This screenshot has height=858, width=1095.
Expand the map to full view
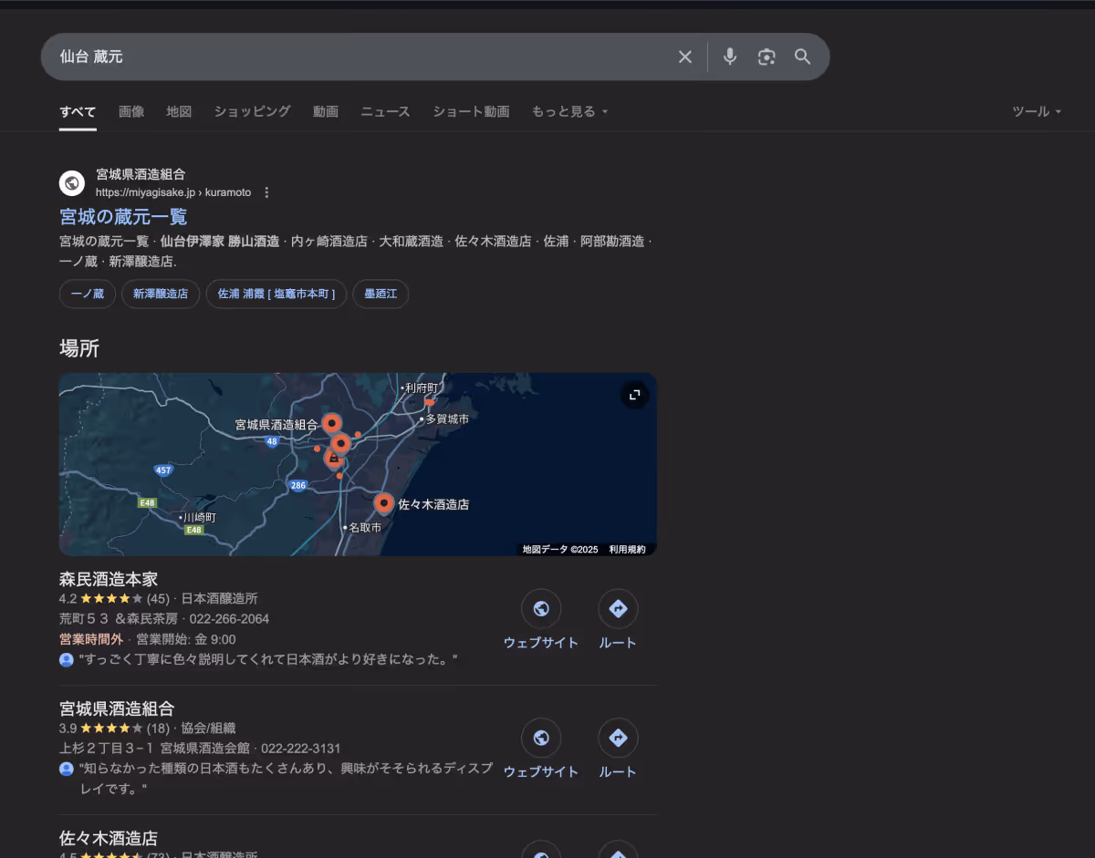pyautogui.click(x=634, y=395)
